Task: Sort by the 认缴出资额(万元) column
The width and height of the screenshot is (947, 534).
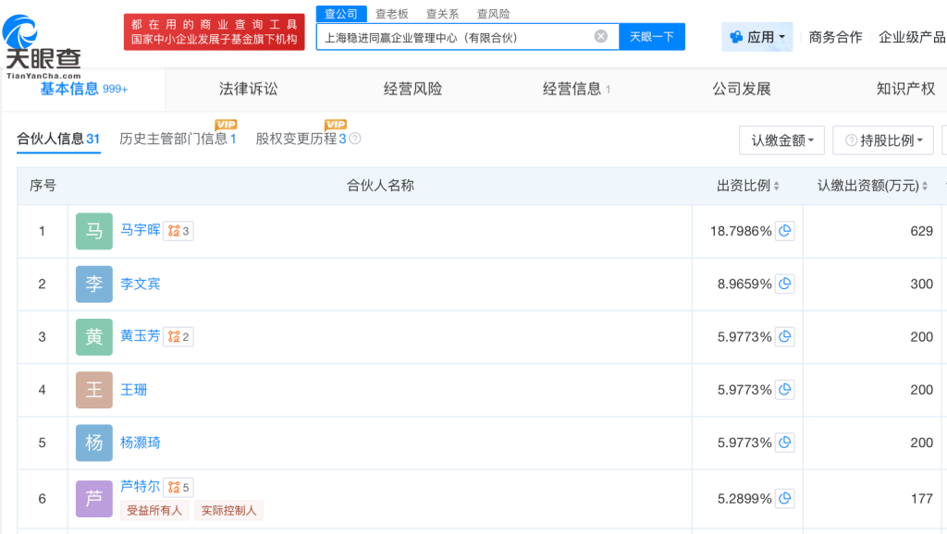Action: pos(874,186)
